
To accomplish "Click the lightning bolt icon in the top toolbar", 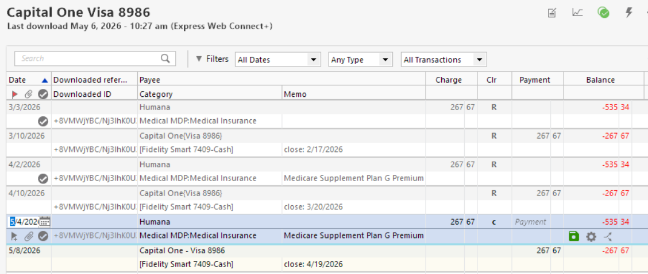I will tap(628, 13).
